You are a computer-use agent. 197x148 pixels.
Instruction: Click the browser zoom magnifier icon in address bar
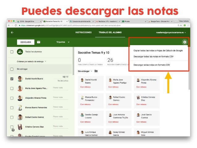coord(178,25)
